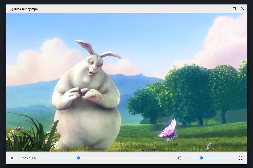Click the empty title bar area

[126, 9]
